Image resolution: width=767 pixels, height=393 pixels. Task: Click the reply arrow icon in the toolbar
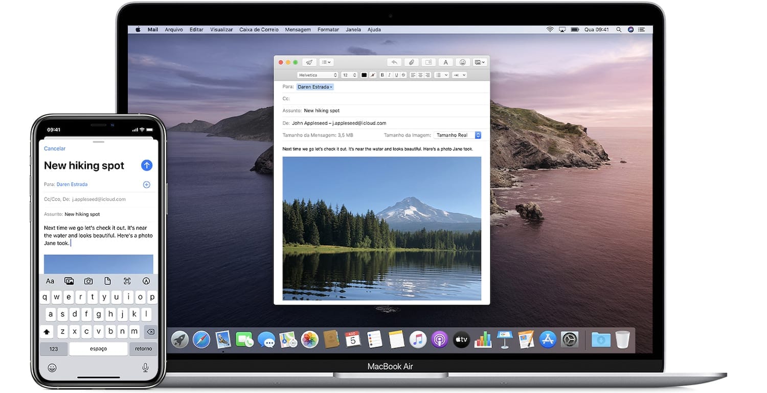tap(394, 62)
